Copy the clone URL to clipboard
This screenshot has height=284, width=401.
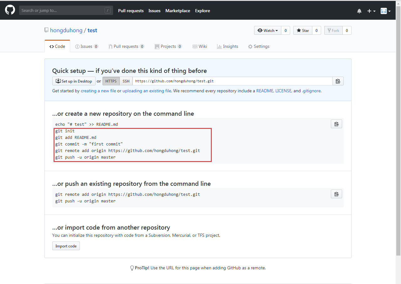pyautogui.click(x=338, y=81)
